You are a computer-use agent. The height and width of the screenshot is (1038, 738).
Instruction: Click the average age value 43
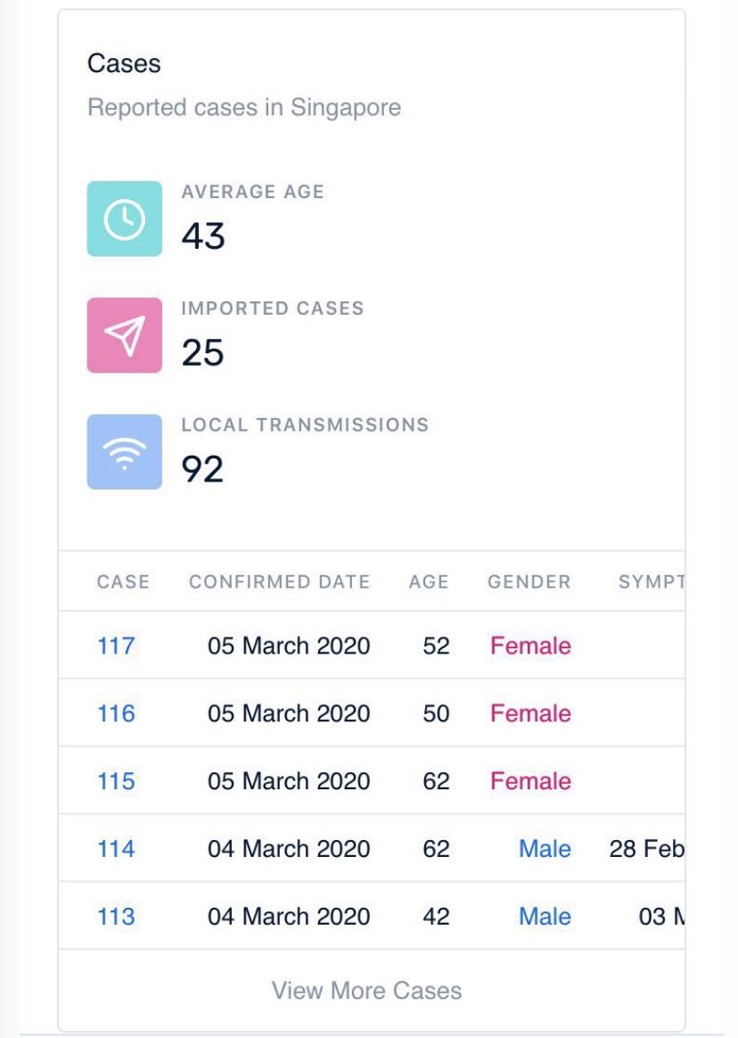click(x=203, y=237)
